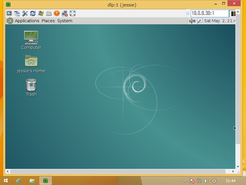Click the circled X tray icon

pos(214,181)
